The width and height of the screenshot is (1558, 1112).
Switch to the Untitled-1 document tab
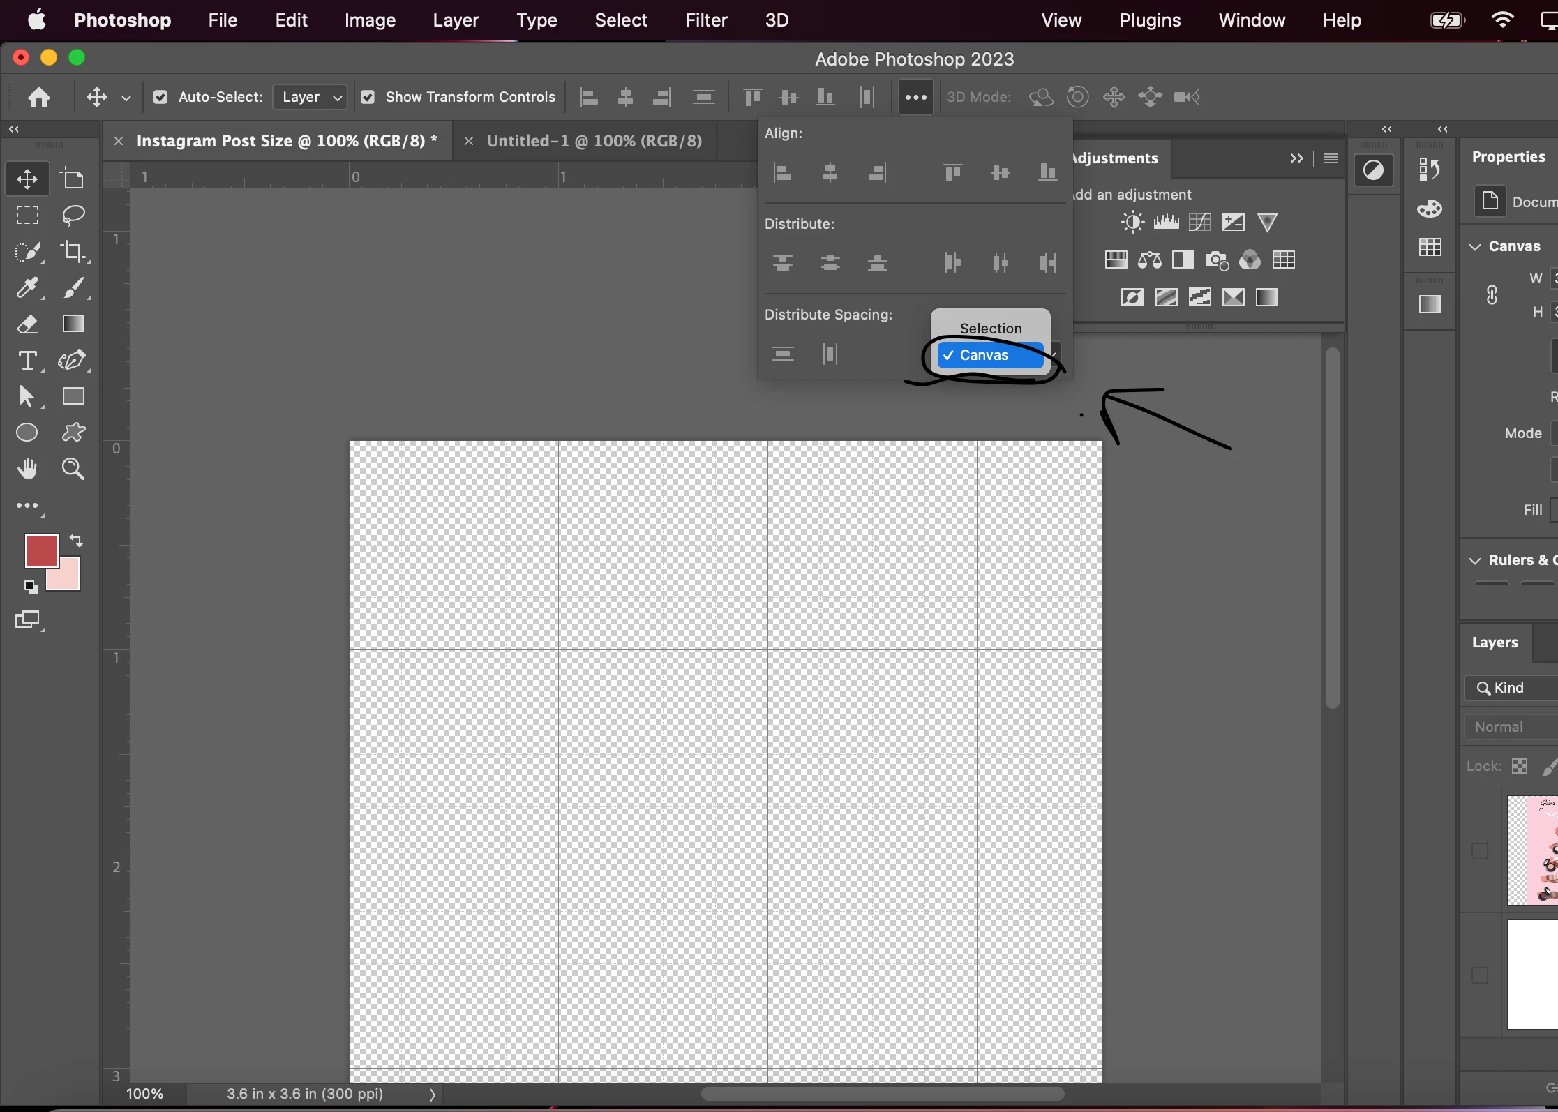pos(594,141)
